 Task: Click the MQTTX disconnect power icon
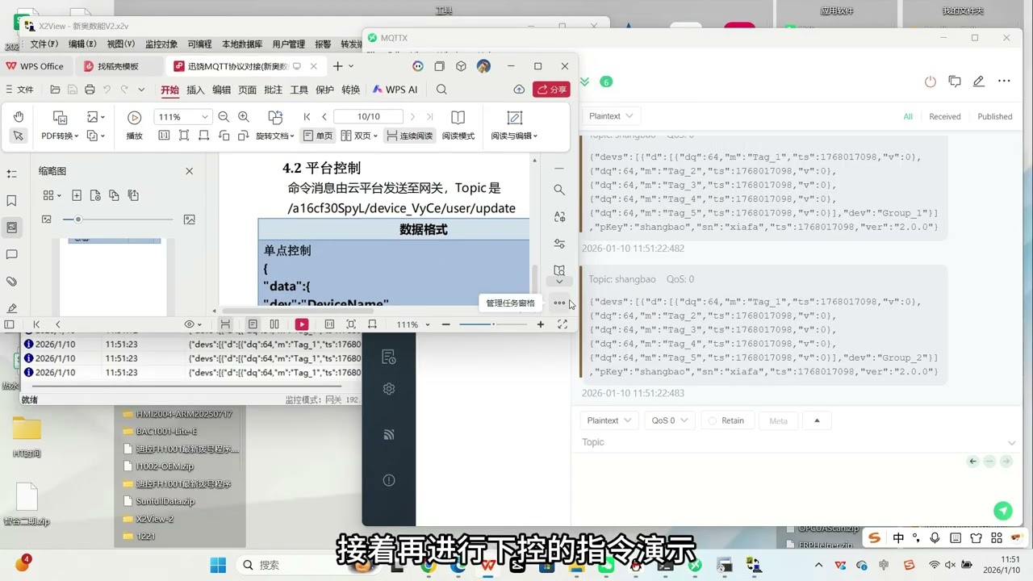click(931, 82)
